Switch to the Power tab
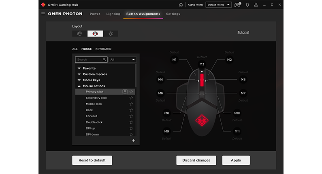The width and height of the screenshot is (322, 174). [95, 14]
